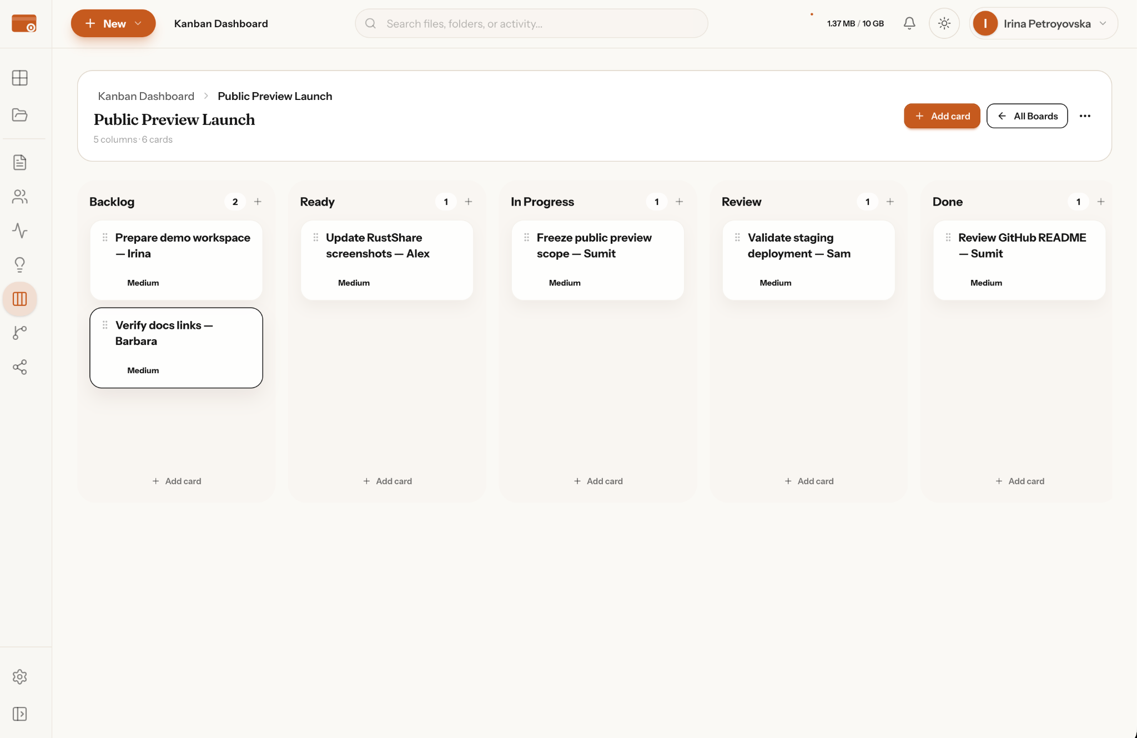
Task: Open Review GitHub README — Sumit card
Action: [x=1019, y=260]
